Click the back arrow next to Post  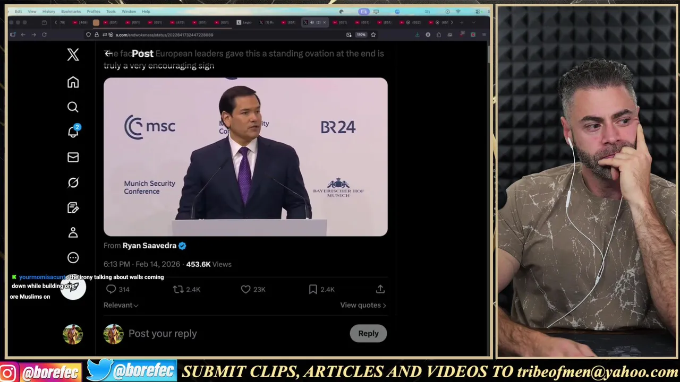pos(108,54)
